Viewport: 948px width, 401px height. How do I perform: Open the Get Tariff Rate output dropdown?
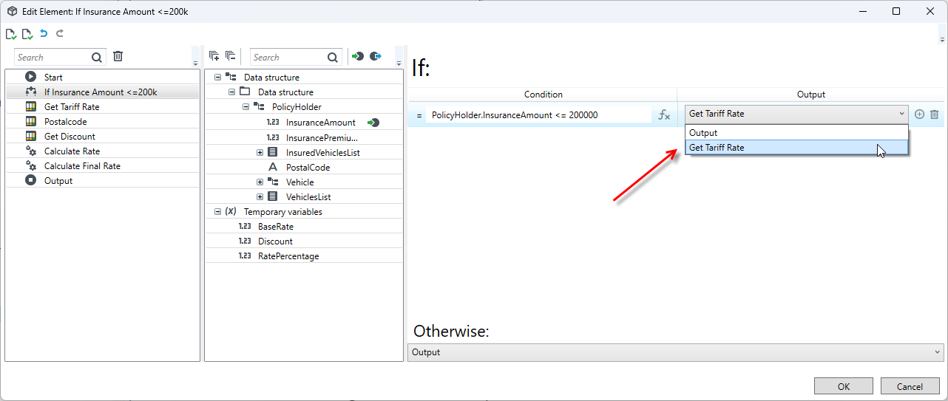[x=796, y=114]
